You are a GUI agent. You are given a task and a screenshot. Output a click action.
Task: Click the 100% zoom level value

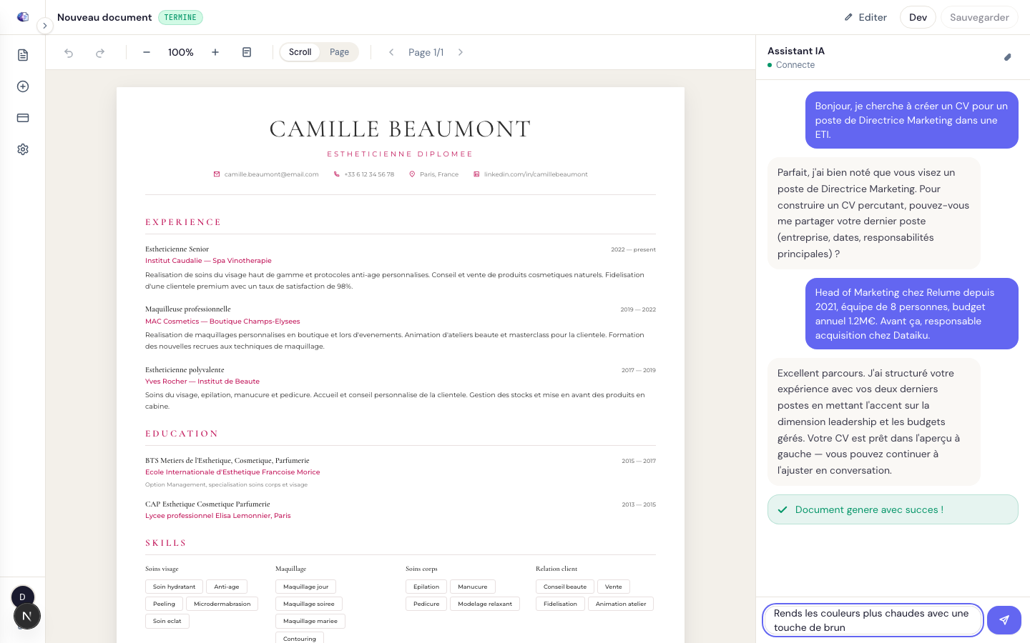click(181, 52)
